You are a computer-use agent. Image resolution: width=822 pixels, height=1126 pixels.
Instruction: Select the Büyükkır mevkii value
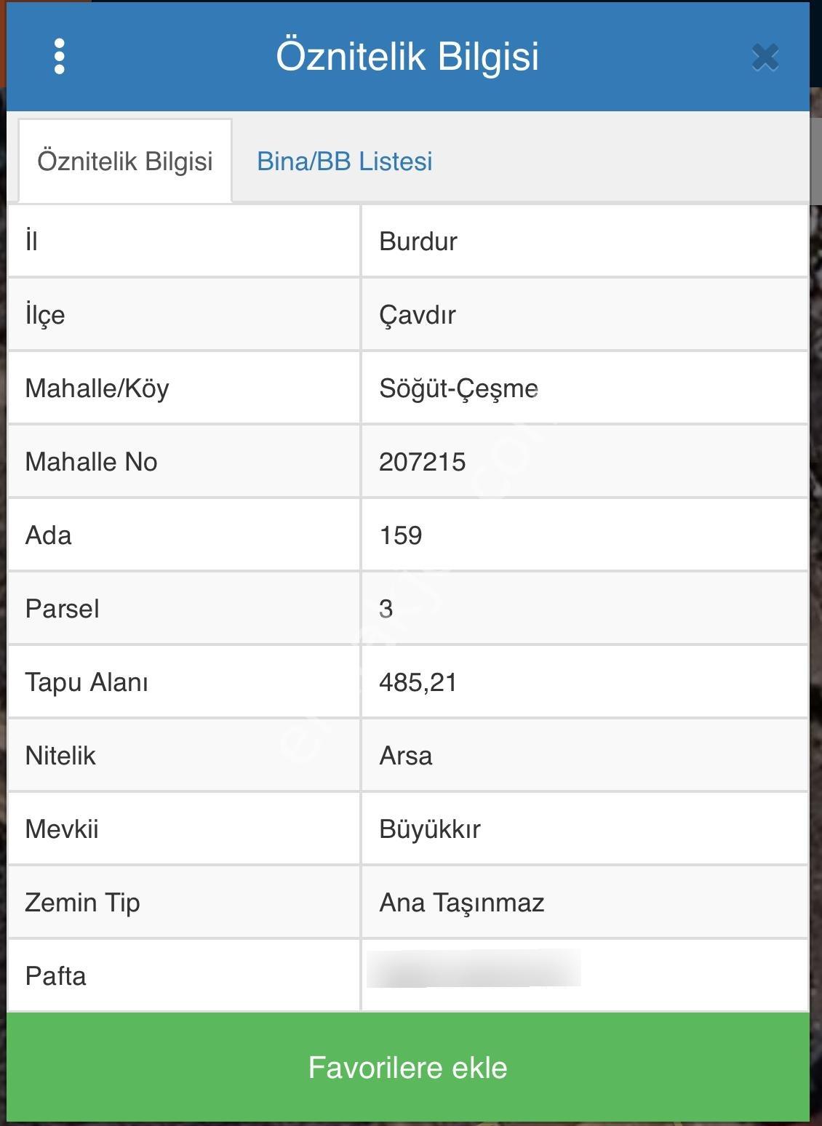point(429,829)
